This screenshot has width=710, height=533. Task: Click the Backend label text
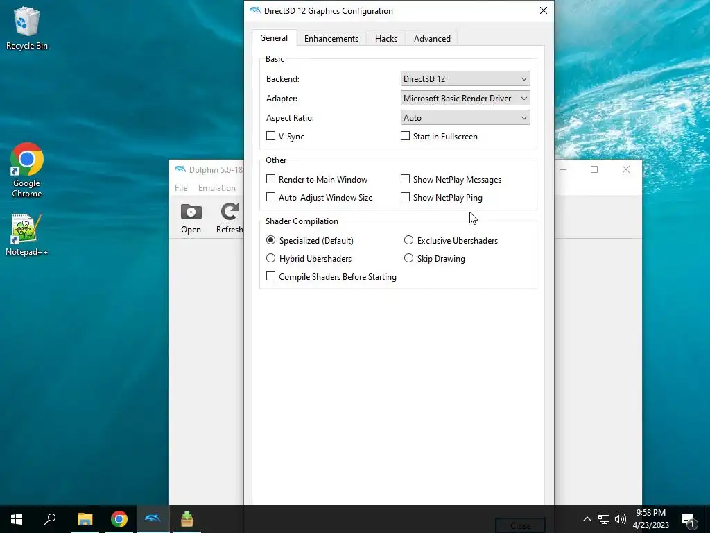pyautogui.click(x=283, y=79)
